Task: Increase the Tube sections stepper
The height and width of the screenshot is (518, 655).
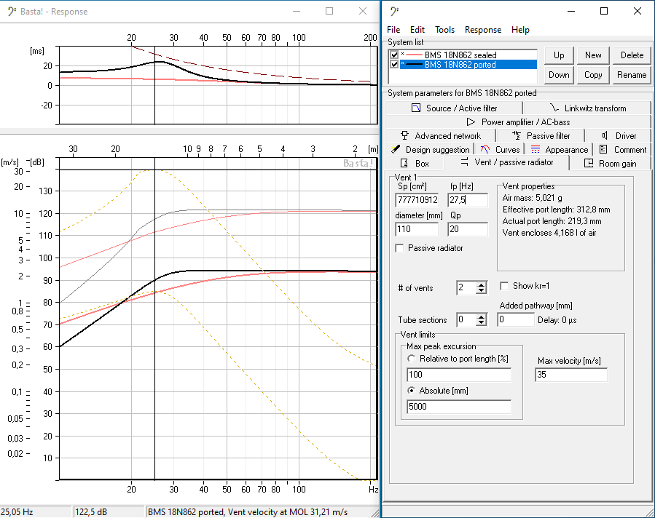Action: tap(481, 317)
